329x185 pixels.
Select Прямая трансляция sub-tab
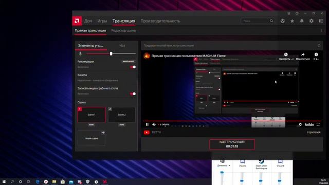[90, 31]
